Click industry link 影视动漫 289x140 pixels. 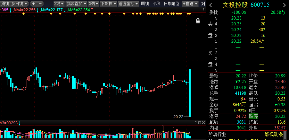(274, 134)
